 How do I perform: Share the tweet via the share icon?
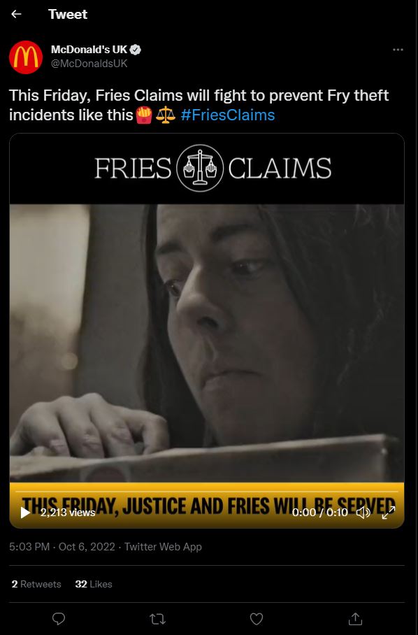355,619
